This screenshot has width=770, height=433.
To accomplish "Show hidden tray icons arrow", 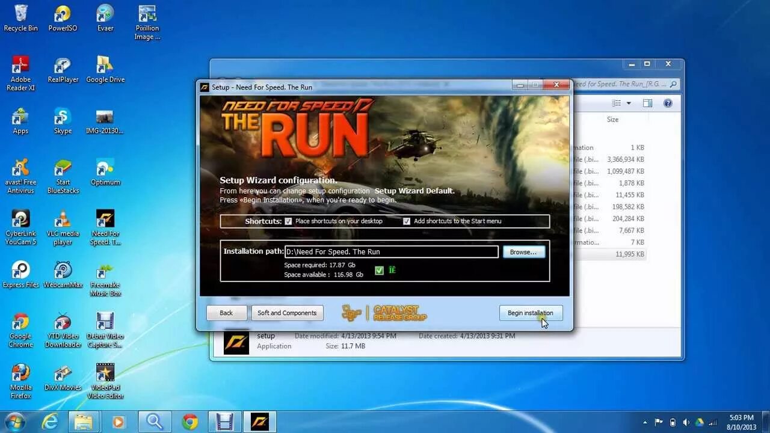I will click(645, 422).
